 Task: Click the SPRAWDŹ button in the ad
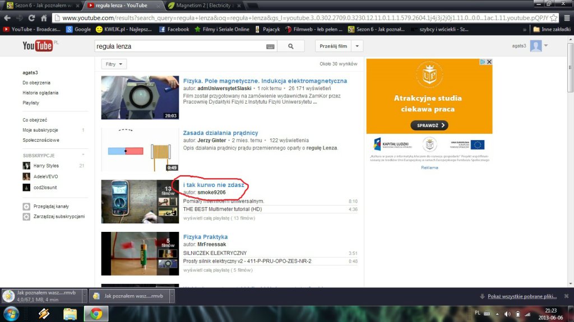point(429,125)
